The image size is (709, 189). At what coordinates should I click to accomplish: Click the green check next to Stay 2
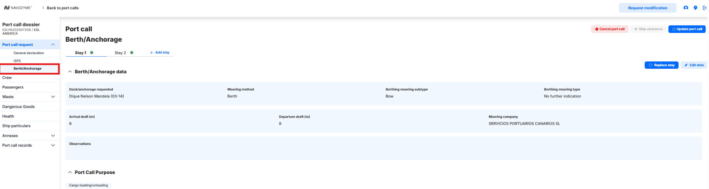tap(132, 52)
